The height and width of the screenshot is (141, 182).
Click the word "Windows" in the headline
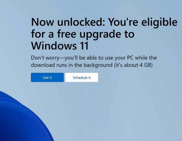54,46
